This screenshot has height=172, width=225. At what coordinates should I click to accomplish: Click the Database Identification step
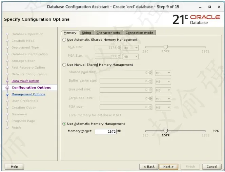29,54
